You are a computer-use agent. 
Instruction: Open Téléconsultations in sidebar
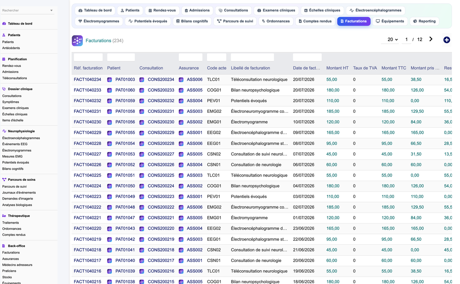pos(15,78)
